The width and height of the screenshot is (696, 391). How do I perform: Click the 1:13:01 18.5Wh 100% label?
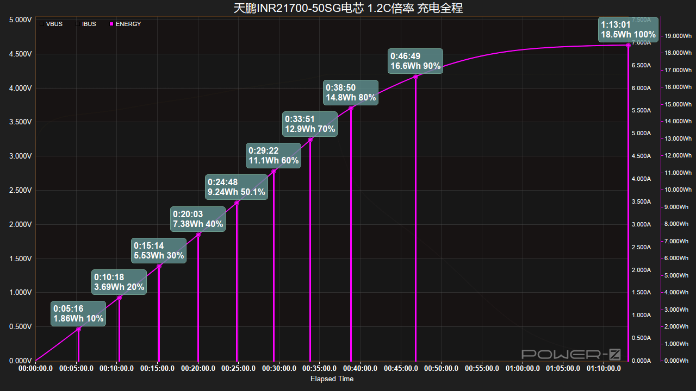click(628, 29)
